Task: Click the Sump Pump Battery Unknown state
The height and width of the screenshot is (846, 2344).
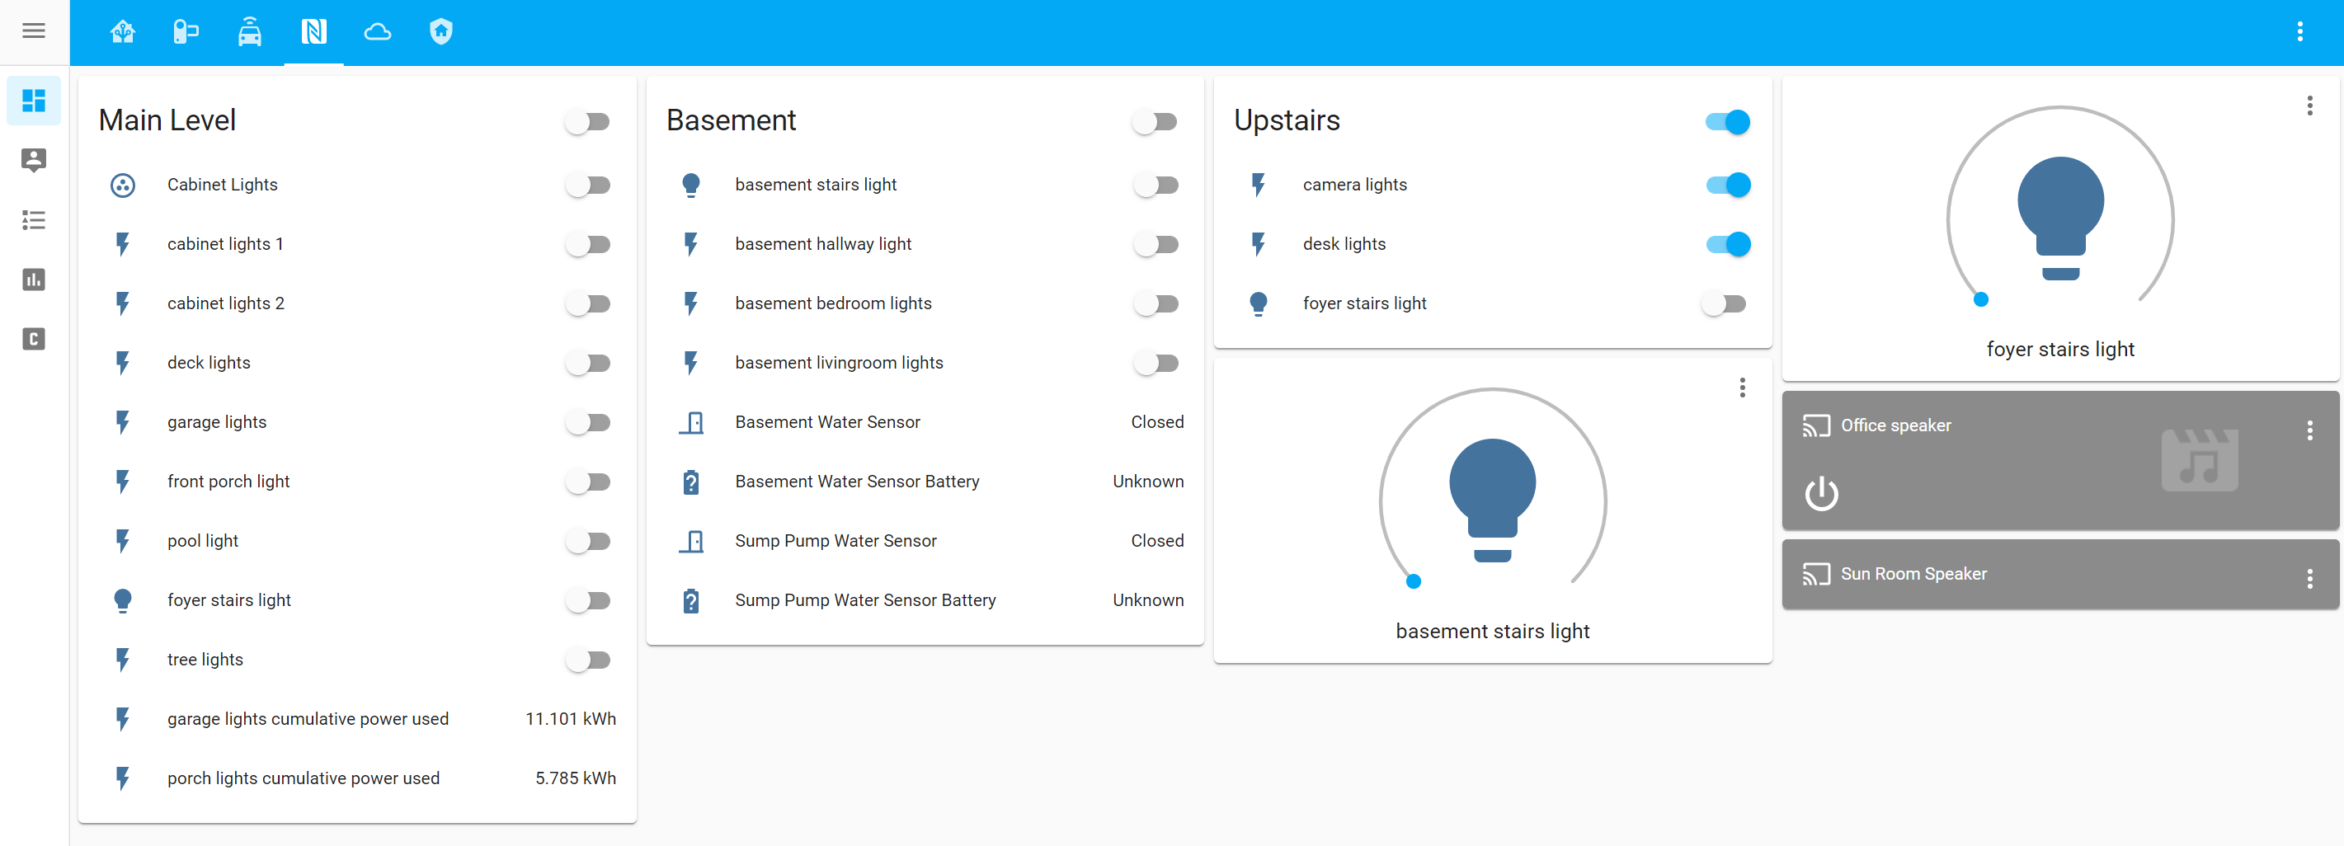Action: [x=1147, y=600]
